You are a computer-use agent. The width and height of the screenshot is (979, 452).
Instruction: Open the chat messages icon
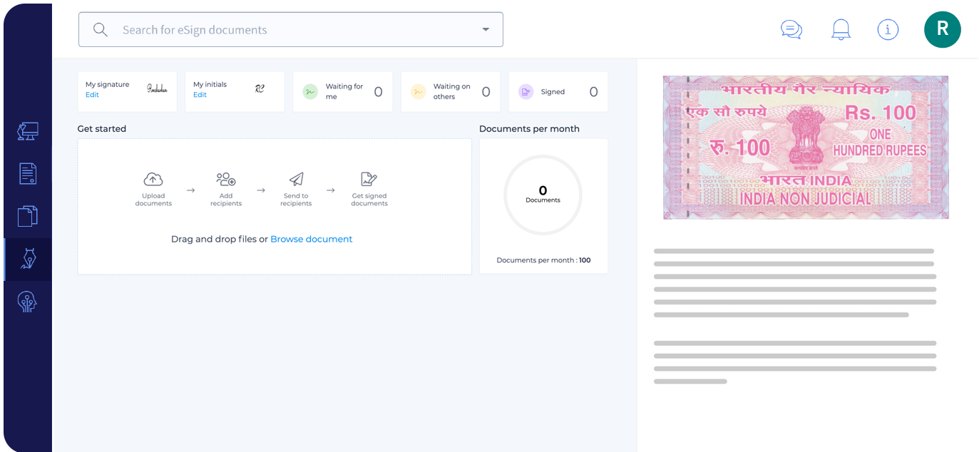click(791, 29)
